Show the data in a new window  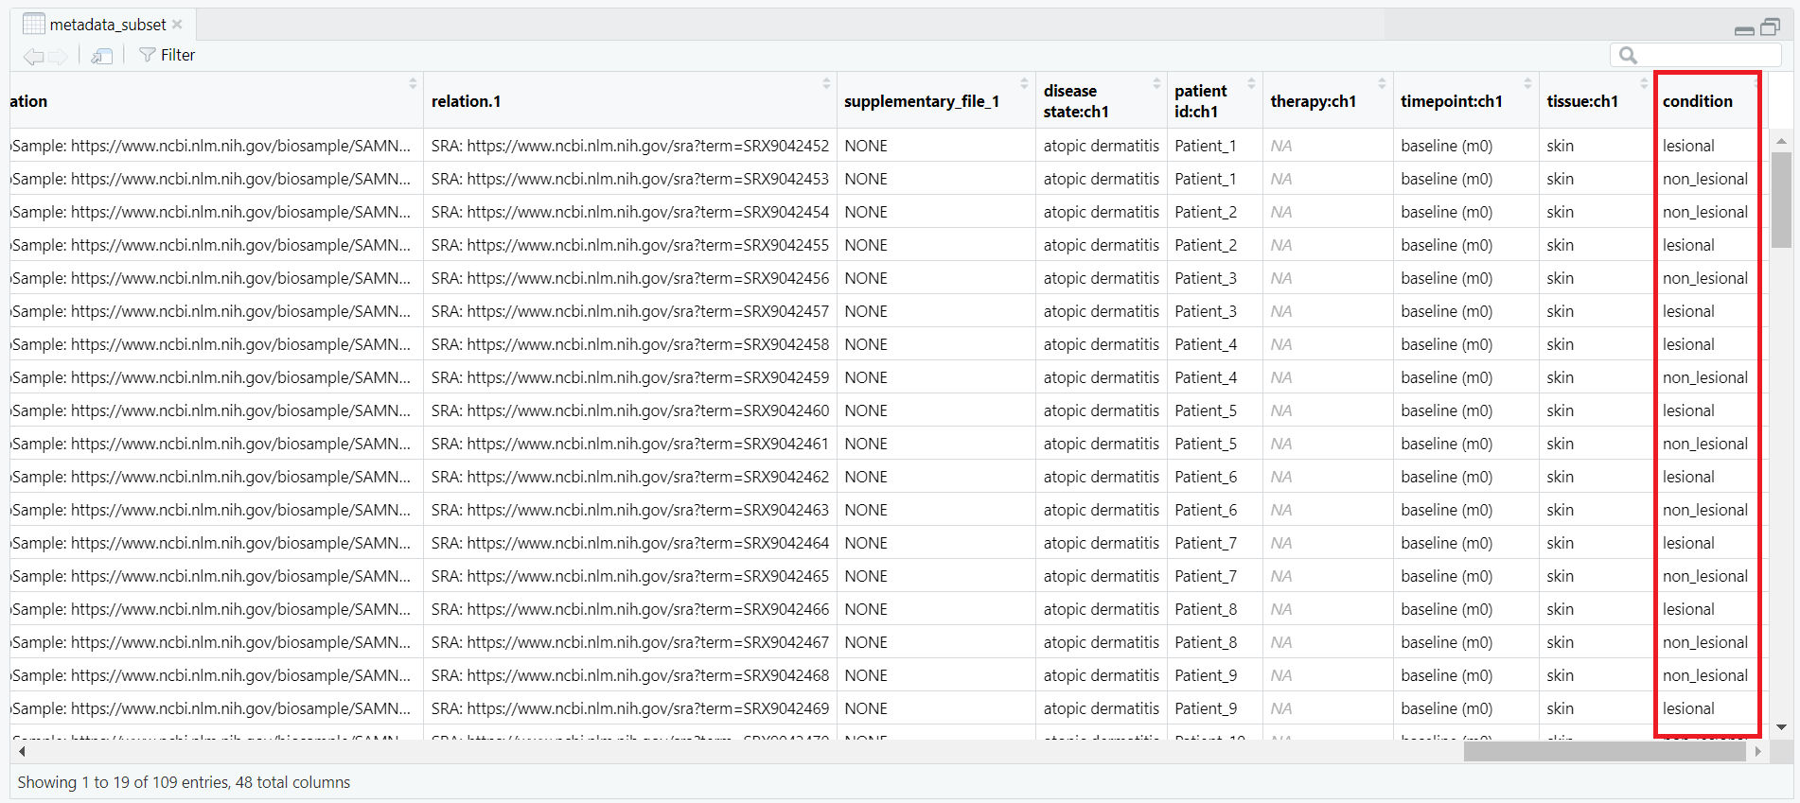coord(101,56)
